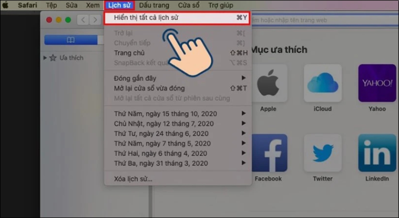This screenshot has height=218, width=399.
Task: Open the Apple logo menu
Action: coord(5,5)
